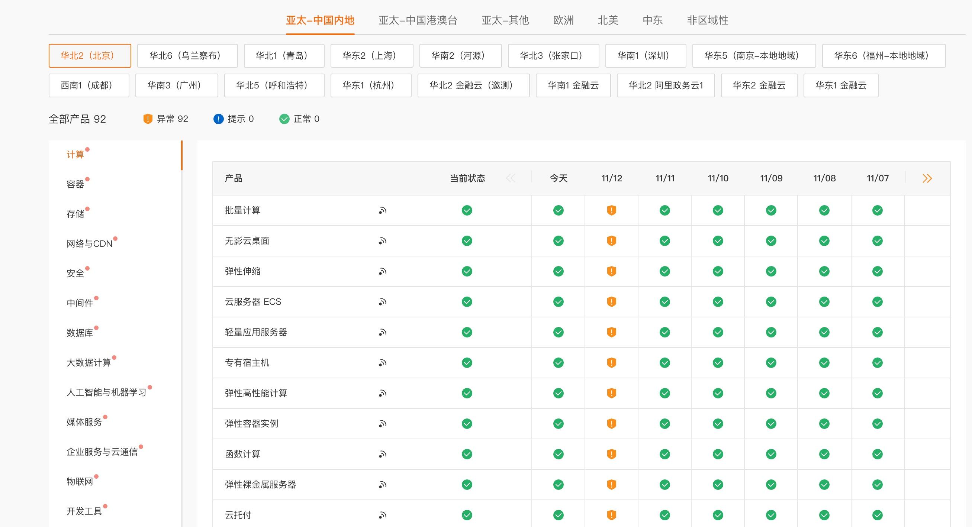Open the 数据库 category in sidebar
The height and width of the screenshot is (527, 972).
(x=80, y=333)
